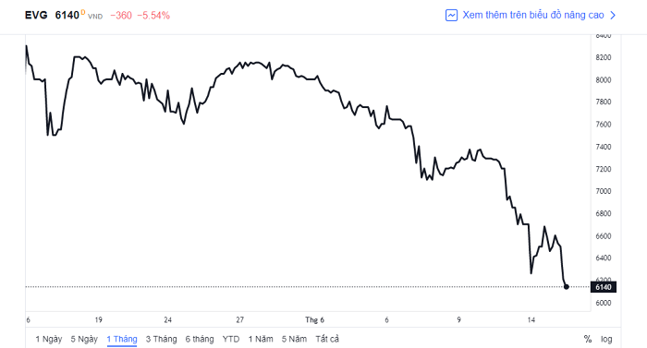This screenshot has height=348, width=647.
Task: Toggle 'log' scale mode
Action: pos(606,339)
